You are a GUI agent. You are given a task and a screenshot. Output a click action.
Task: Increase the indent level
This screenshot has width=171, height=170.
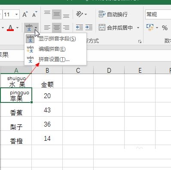click(x=89, y=28)
